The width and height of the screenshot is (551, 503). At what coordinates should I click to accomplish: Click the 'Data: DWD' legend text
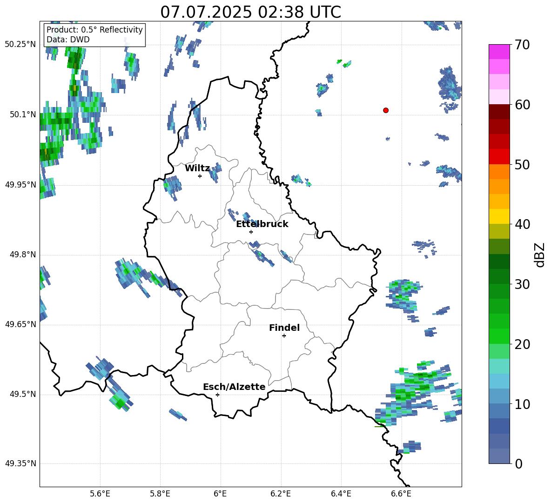[x=68, y=40]
